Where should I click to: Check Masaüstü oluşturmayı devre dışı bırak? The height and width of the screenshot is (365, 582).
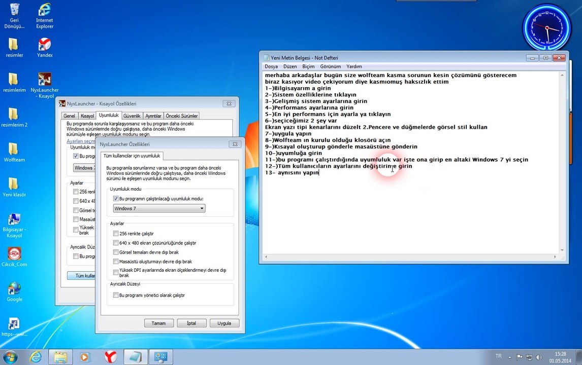(116, 261)
